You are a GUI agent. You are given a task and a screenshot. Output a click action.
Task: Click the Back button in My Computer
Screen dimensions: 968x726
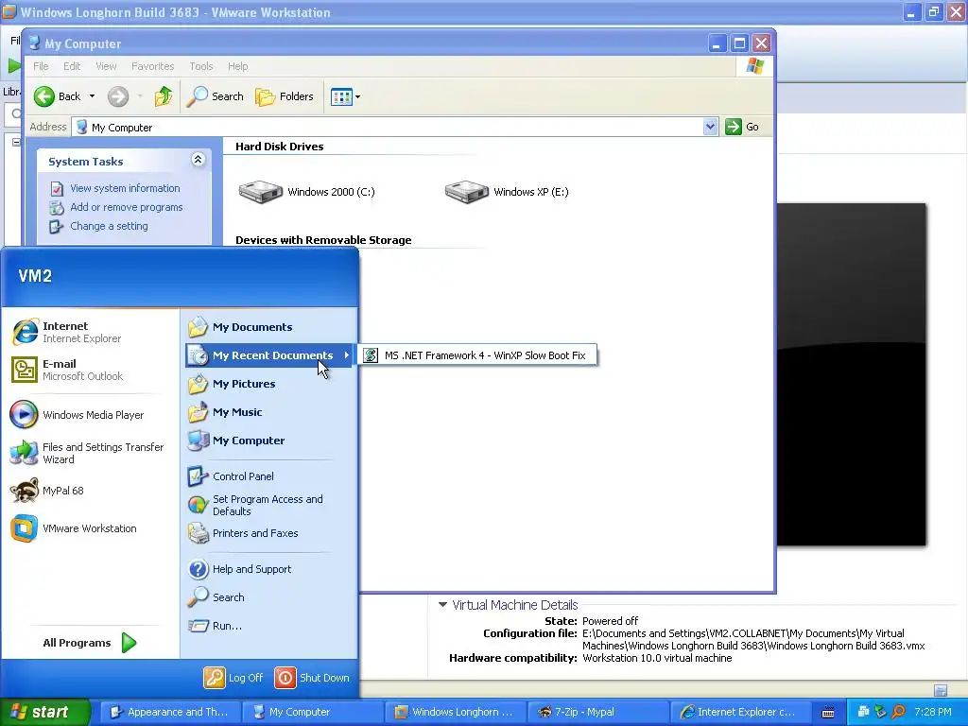coord(58,96)
